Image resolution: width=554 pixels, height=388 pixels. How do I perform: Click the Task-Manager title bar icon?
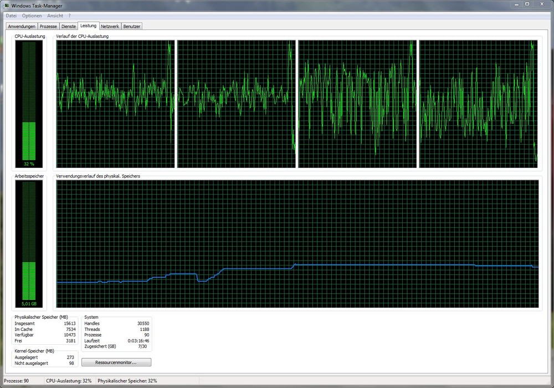pyautogui.click(x=6, y=6)
